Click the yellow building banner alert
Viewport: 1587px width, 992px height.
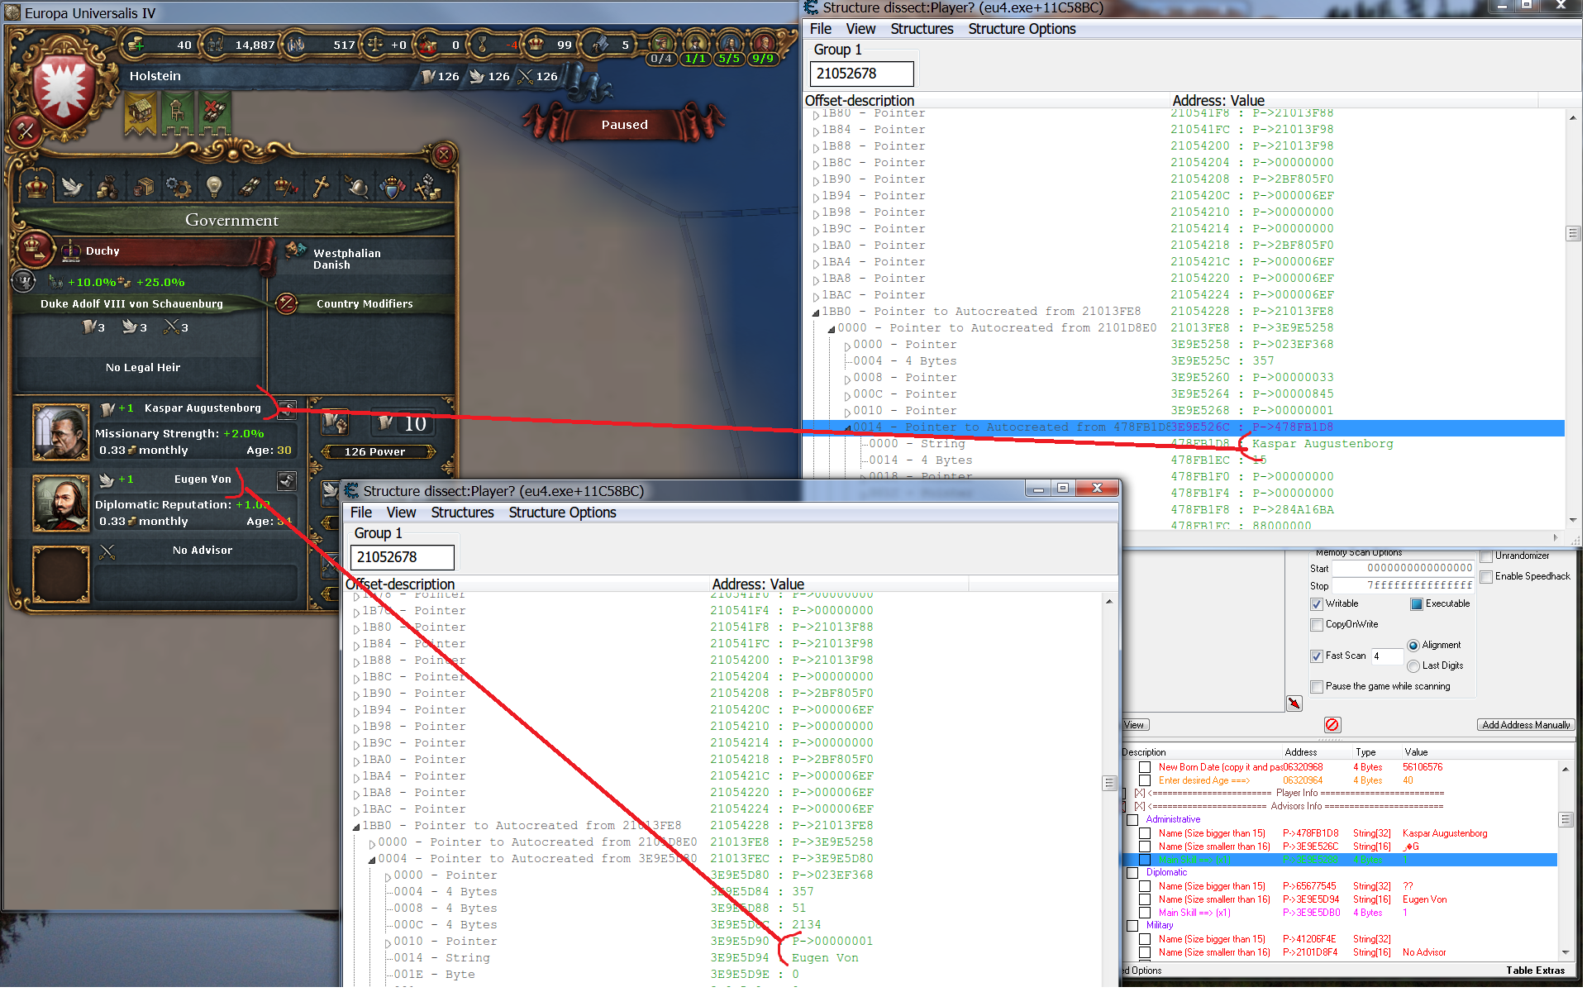[x=141, y=113]
